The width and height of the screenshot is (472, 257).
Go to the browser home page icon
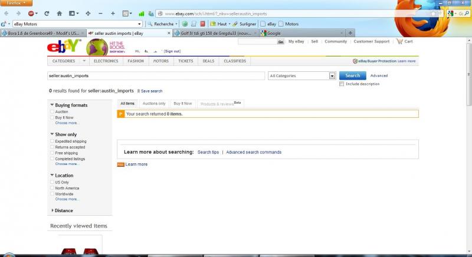pyautogui.click(x=60, y=14)
